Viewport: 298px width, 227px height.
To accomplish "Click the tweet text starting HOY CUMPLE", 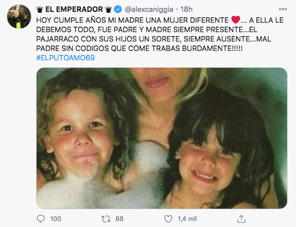I will coord(160,34).
